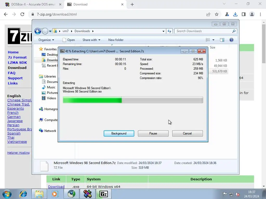The image size is (266, 199).
Task: Click the 531,679 KB file size cell
Action: pyautogui.click(x=220, y=71)
